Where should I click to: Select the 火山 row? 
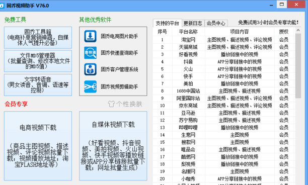coord(224,69)
